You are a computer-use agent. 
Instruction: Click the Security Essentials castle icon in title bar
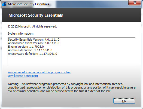pos(4,4)
